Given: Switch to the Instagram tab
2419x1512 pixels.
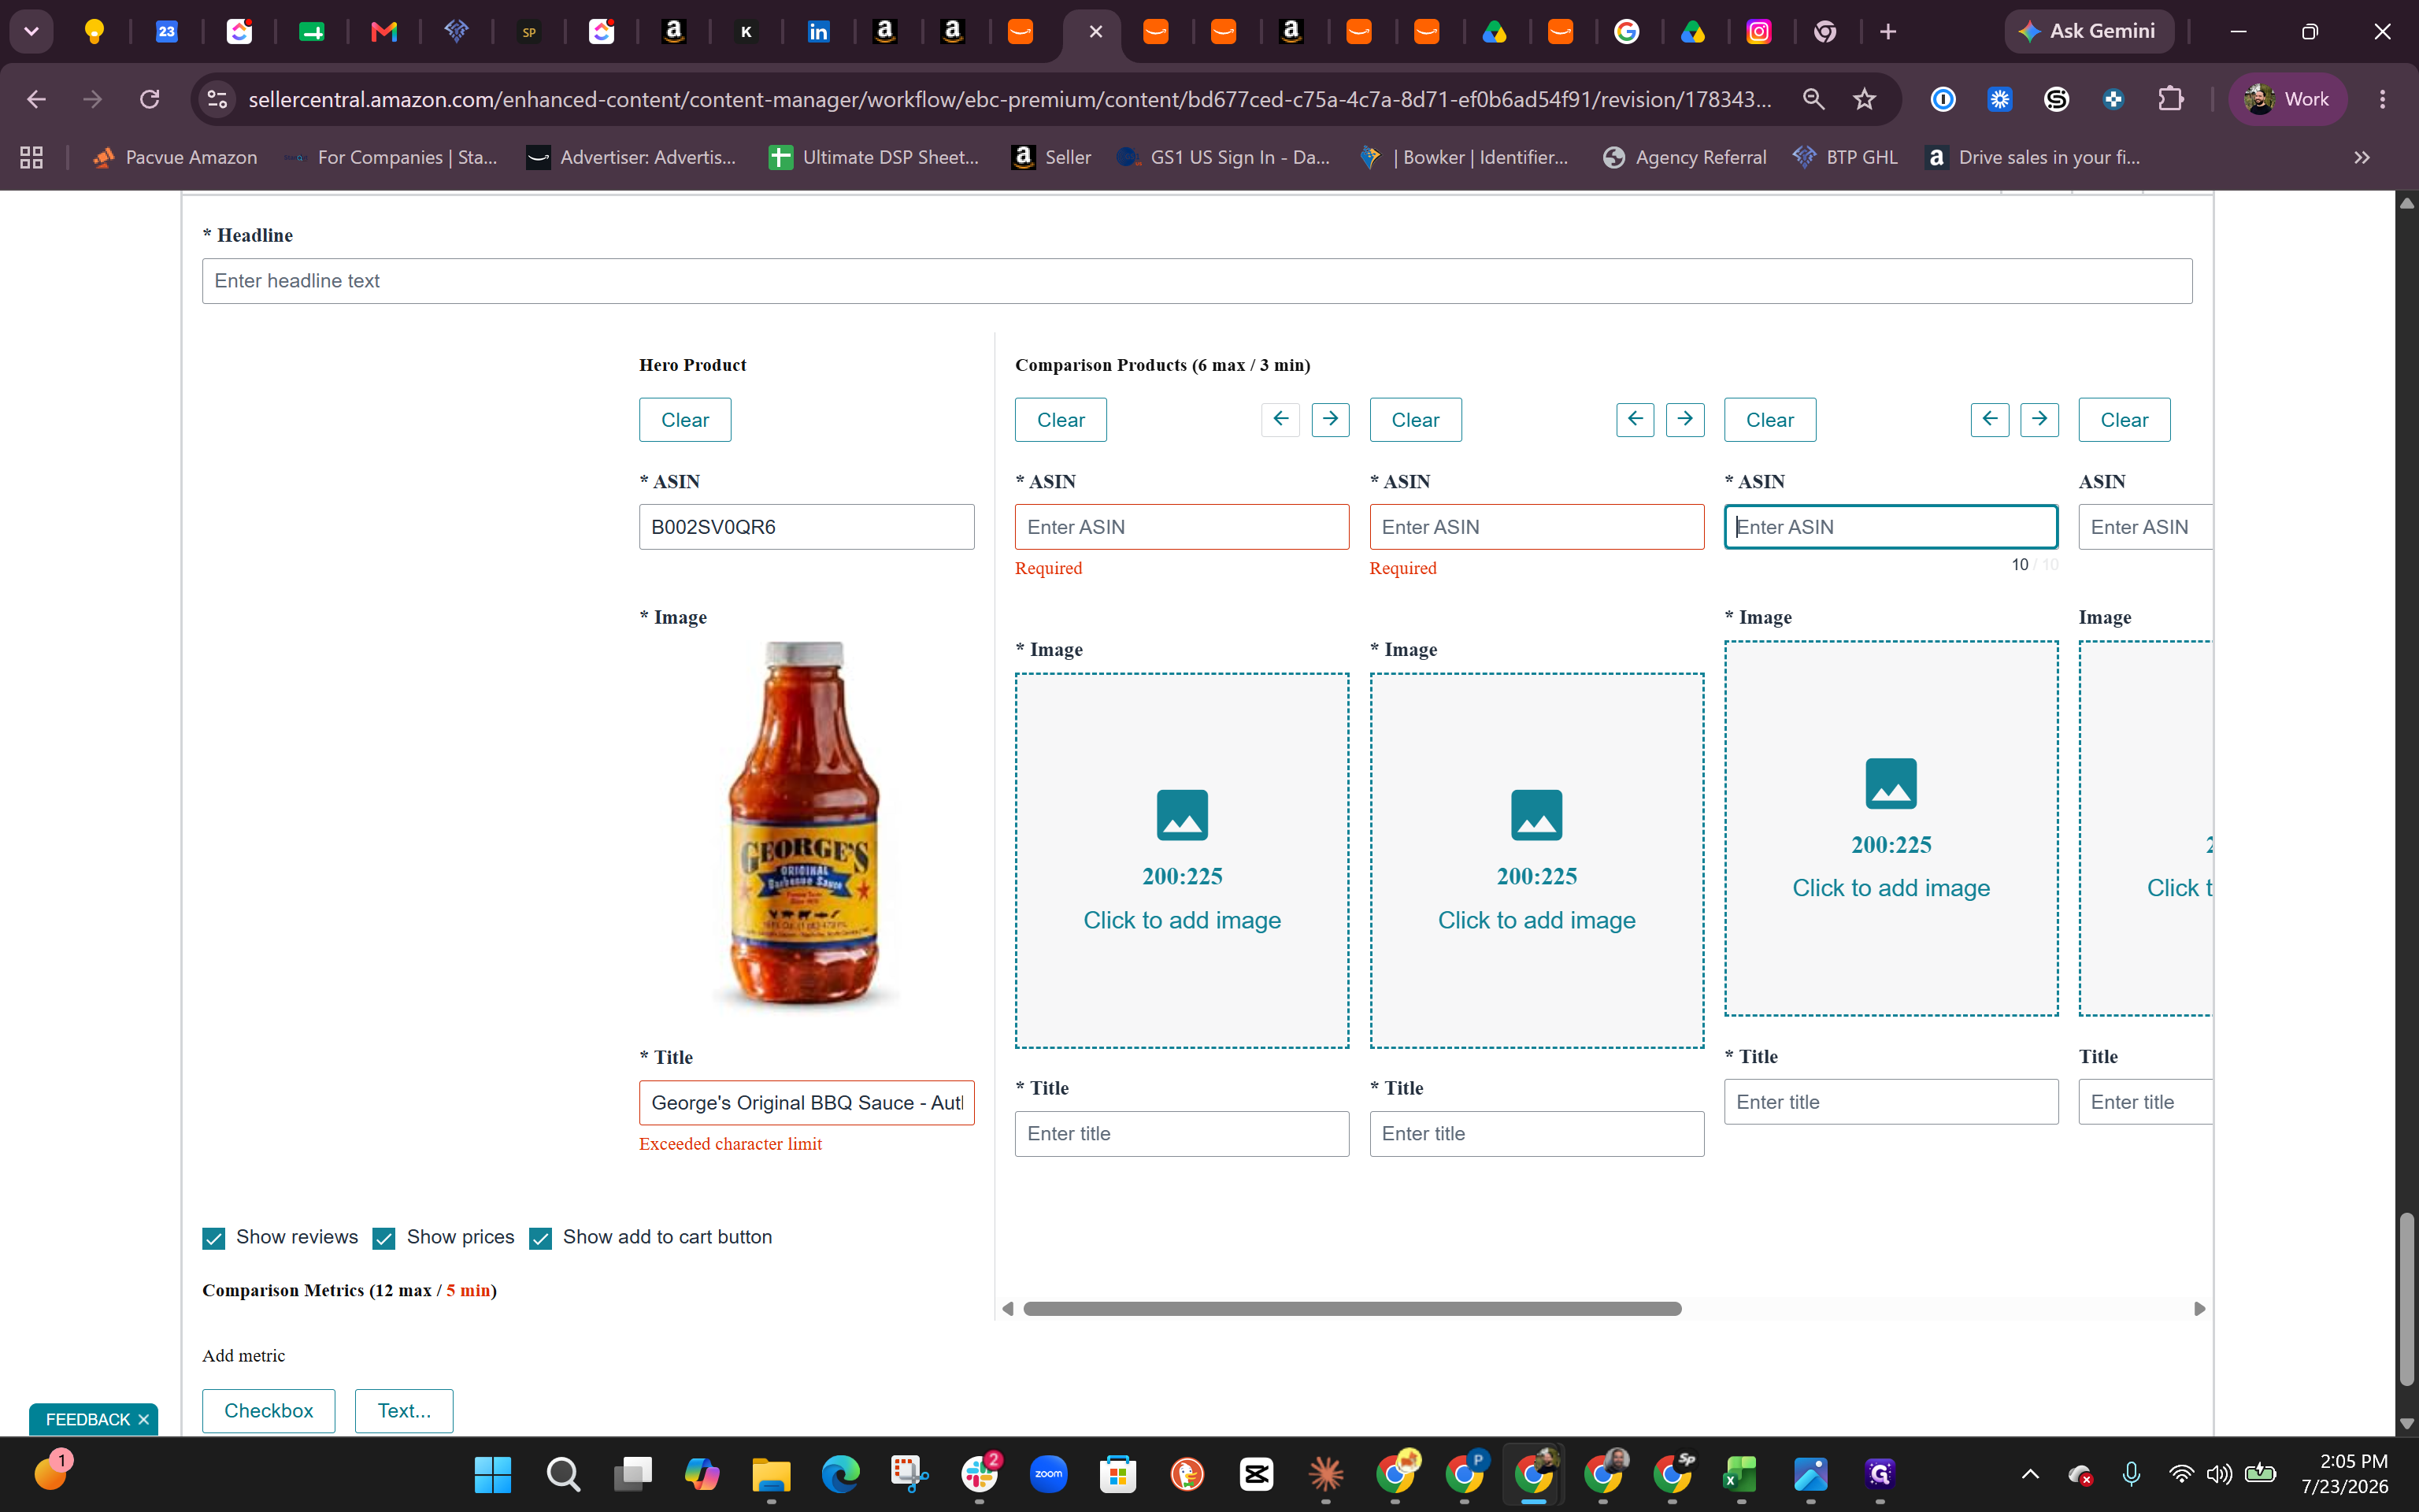Looking at the screenshot, I should pyautogui.click(x=1758, y=32).
